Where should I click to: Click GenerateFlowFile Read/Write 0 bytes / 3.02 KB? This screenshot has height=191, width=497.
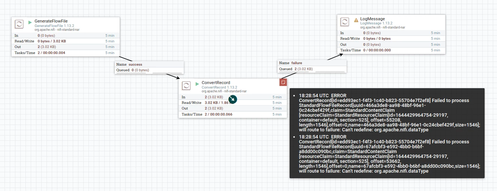(x=52, y=41)
